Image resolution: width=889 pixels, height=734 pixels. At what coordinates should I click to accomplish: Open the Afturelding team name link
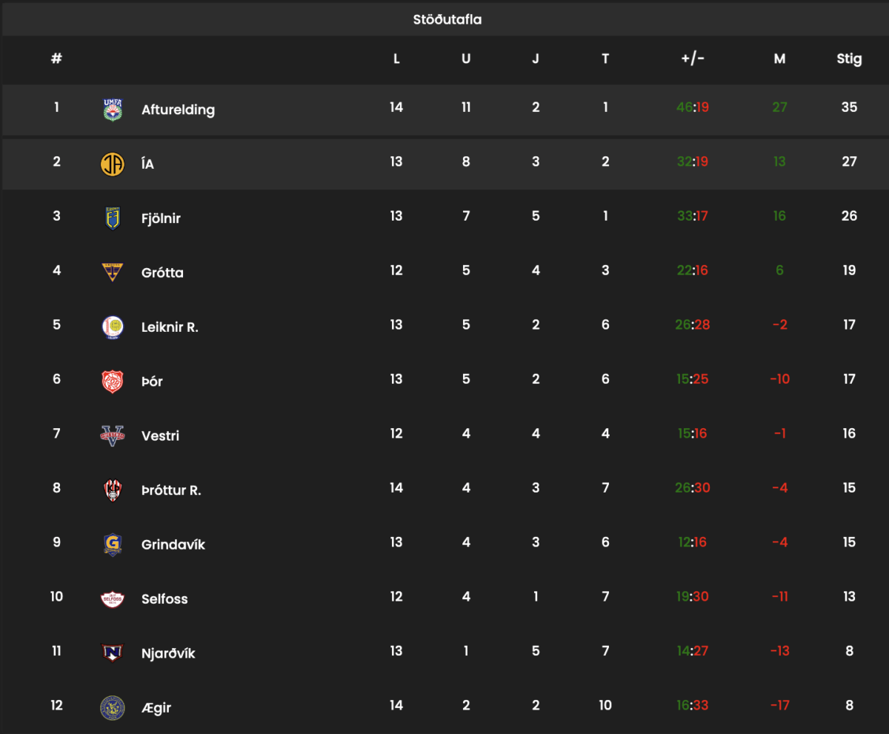click(x=178, y=110)
